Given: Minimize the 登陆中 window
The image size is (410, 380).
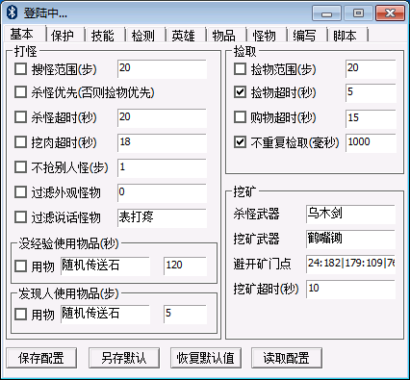Looking at the screenshot, I should pos(326,13).
